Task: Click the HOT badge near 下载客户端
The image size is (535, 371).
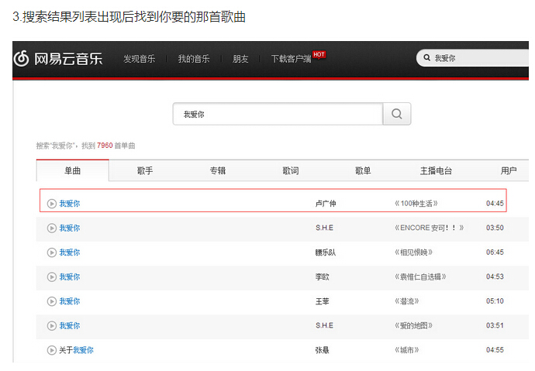Action: point(319,54)
